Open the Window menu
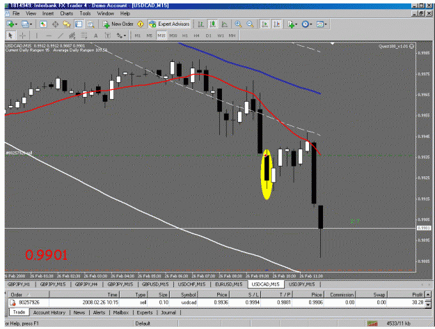 tap(105, 13)
